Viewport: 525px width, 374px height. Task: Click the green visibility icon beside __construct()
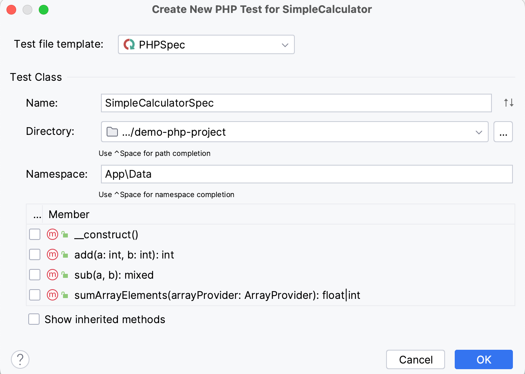coord(65,234)
